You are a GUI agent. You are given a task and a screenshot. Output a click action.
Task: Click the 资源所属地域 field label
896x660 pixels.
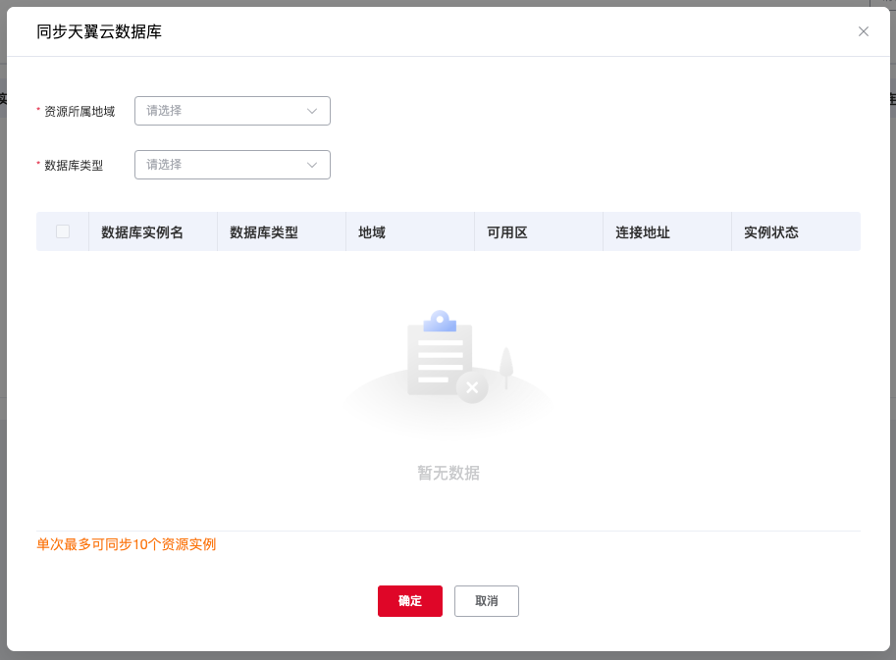[x=79, y=112]
